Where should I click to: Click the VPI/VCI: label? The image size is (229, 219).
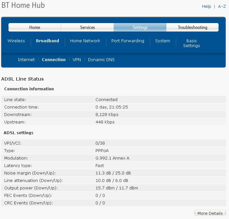(13, 143)
